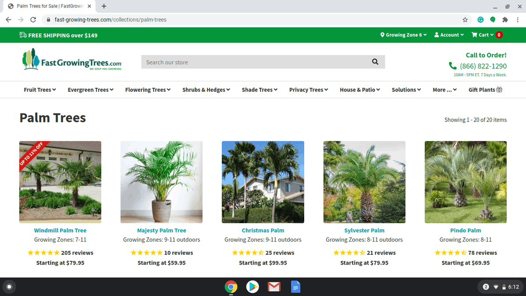Click the search magnifying glass icon

pyautogui.click(x=375, y=61)
